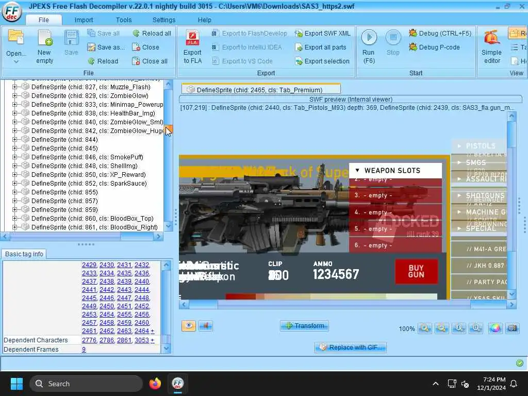Viewport: 528px width, 396px height.
Task: Click the plus link after 3053
Action: [153, 340]
